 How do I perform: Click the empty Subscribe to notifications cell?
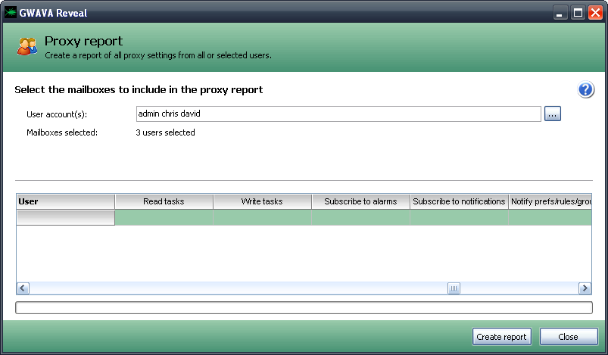point(459,217)
